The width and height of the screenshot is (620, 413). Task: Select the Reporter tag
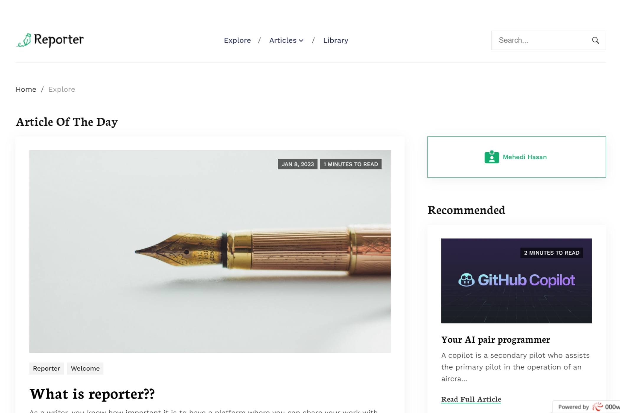pyautogui.click(x=46, y=368)
